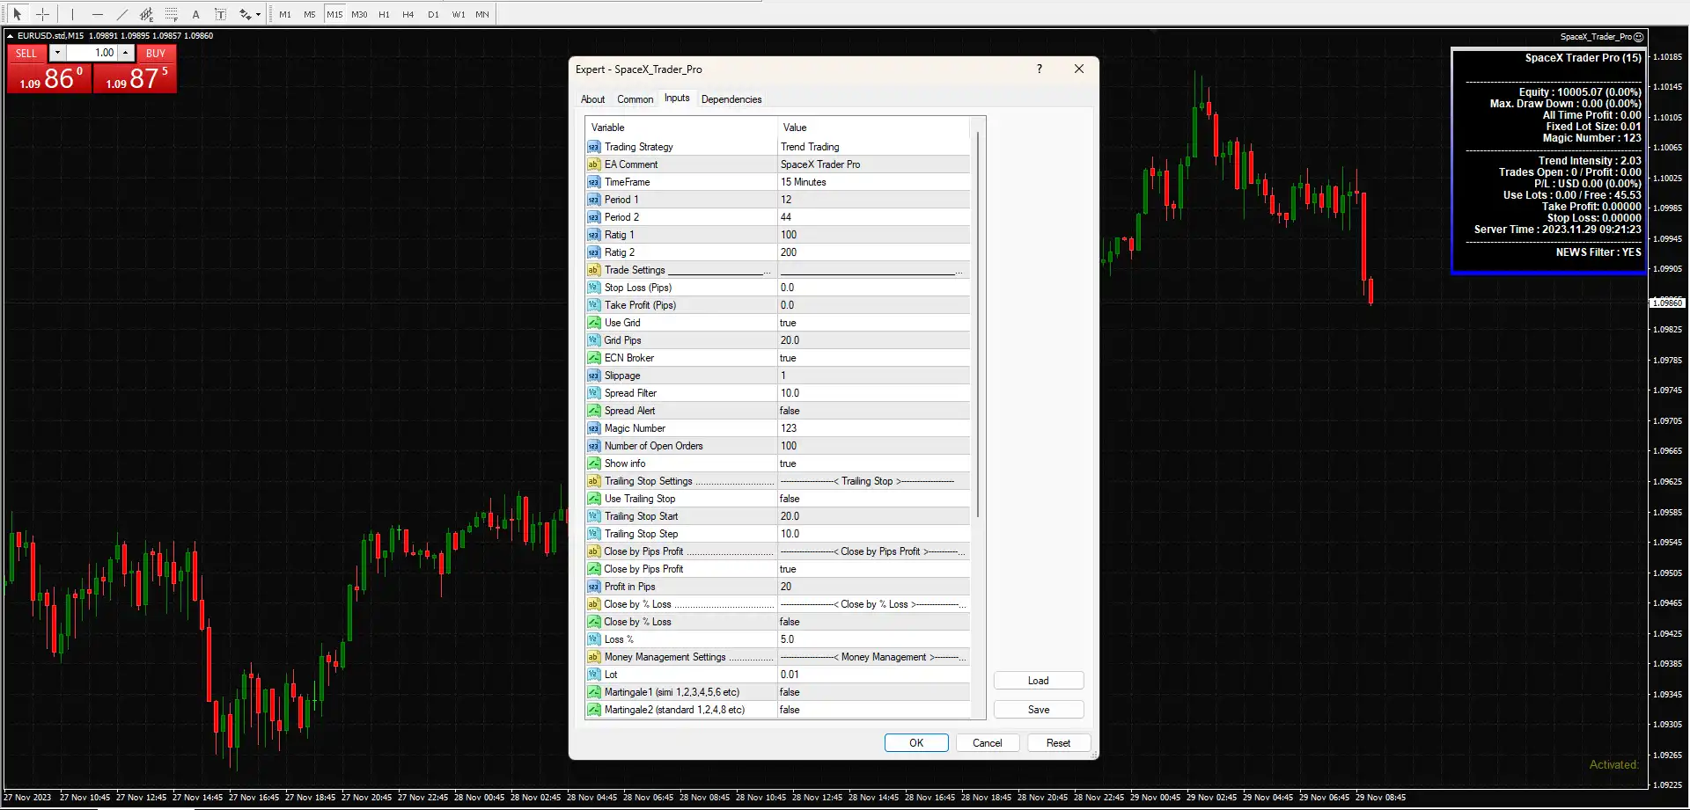Open the About tab in Expert dialog
The image size is (1690, 810).
pyautogui.click(x=592, y=99)
